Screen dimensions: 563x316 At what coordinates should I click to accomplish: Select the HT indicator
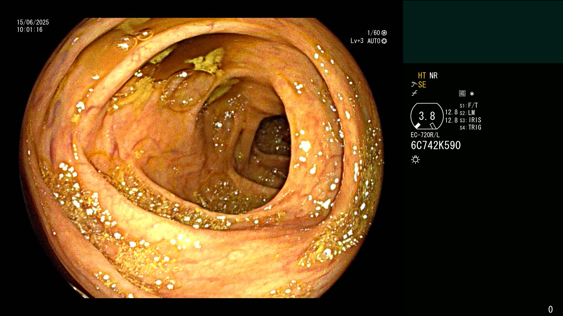(422, 75)
